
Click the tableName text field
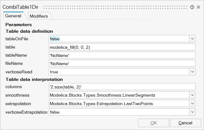[x=122, y=55]
